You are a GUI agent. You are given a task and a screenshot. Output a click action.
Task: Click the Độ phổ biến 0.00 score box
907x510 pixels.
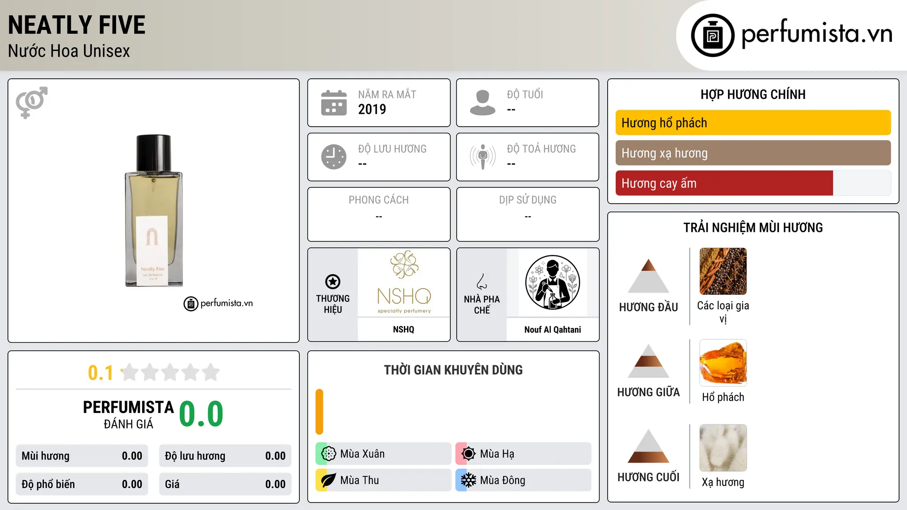[82, 484]
